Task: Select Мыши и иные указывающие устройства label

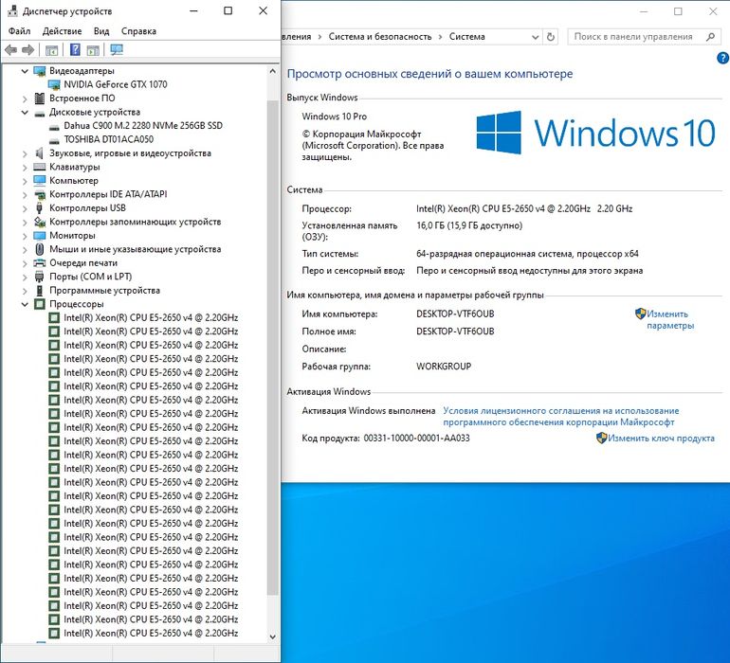Action: [136, 249]
